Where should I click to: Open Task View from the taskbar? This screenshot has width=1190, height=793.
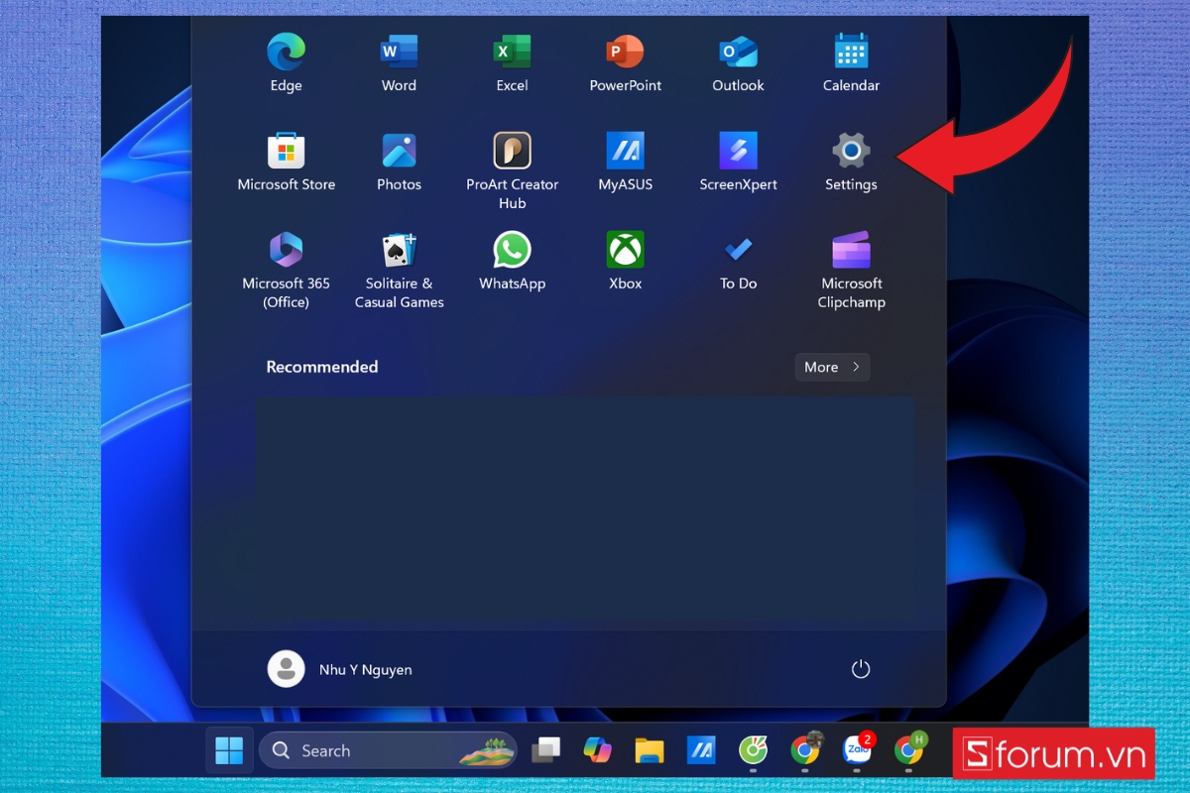point(545,750)
